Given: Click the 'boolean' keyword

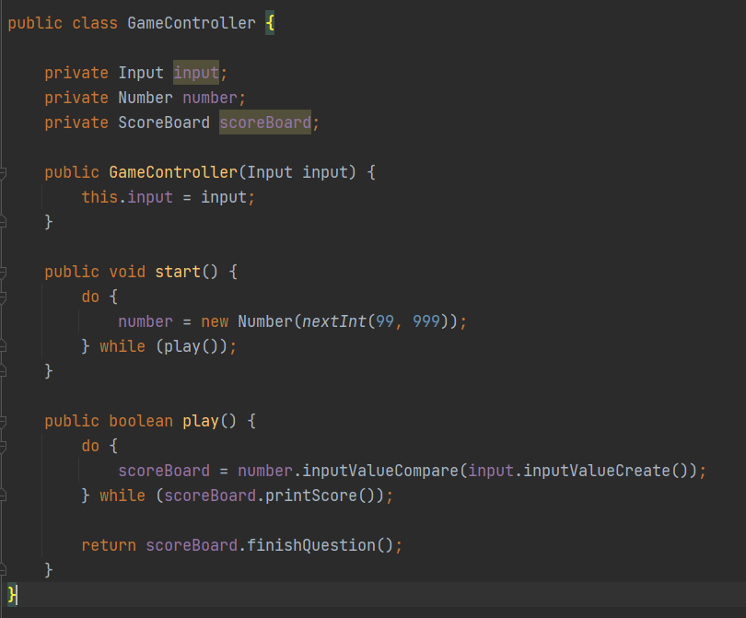Looking at the screenshot, I should coord(141,421).
